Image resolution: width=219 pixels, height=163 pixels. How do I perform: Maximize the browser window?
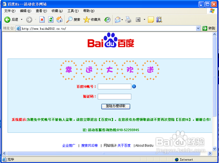coord(208,4)
